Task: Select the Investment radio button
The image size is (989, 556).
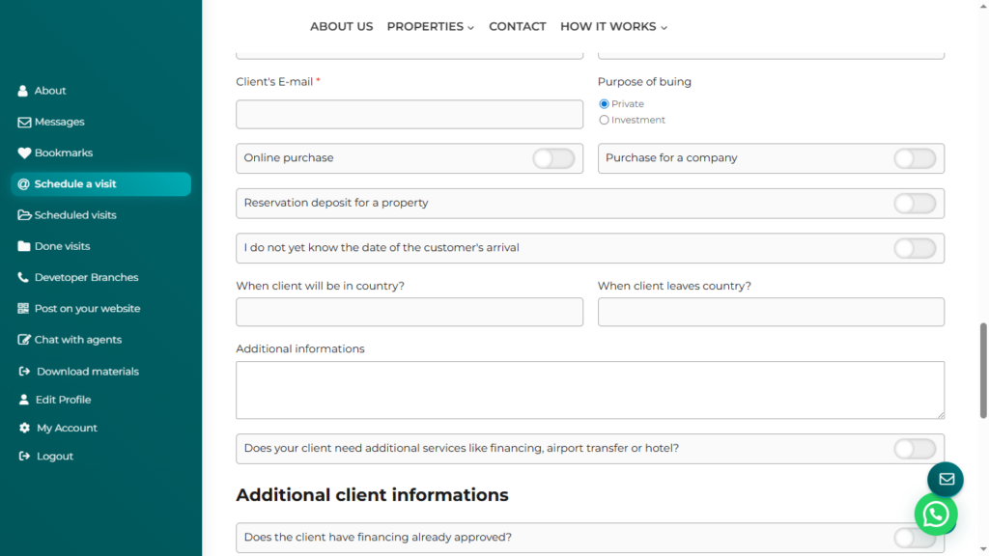Action: [x=605, y=120]
